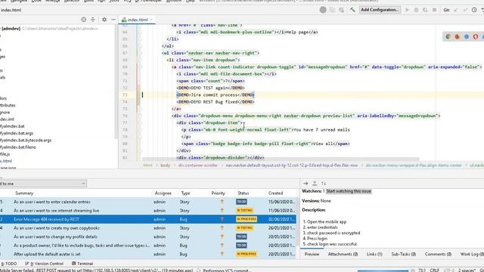The width and height of the screenshot is (484, 272).
Task: Click the locate target icon in Project panel
Action: pos(84,20)
